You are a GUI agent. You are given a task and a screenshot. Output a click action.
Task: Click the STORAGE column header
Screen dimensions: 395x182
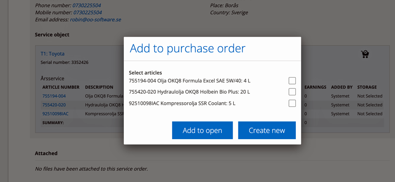[367, 87]
